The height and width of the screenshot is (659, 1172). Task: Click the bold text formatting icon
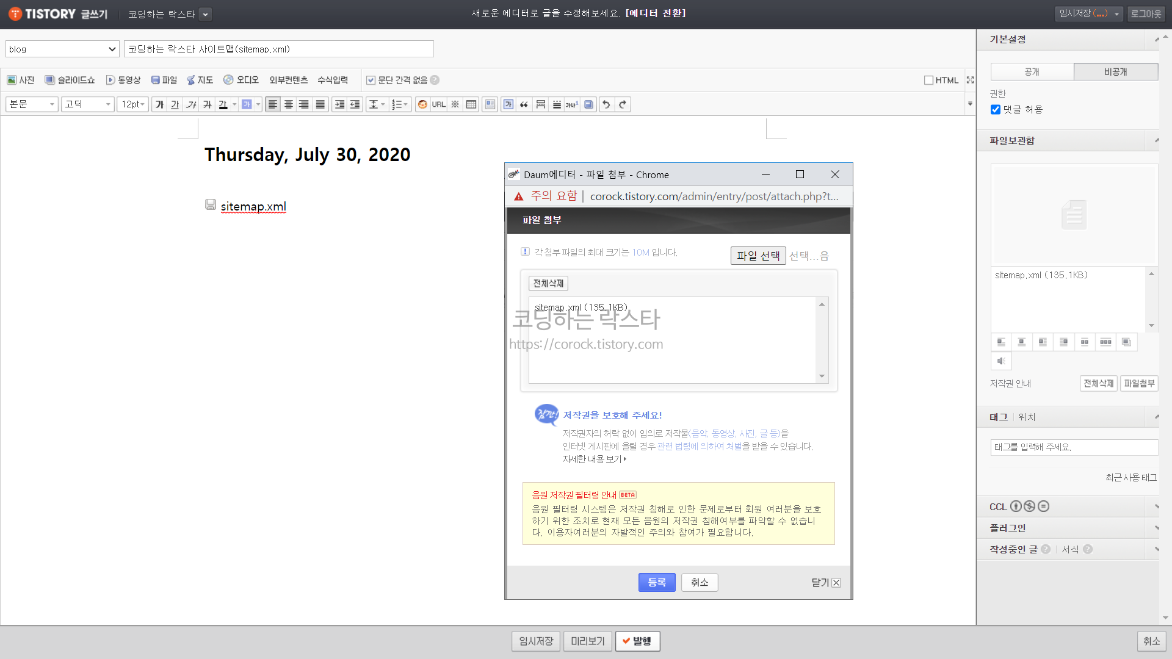(x=159, y=104)
